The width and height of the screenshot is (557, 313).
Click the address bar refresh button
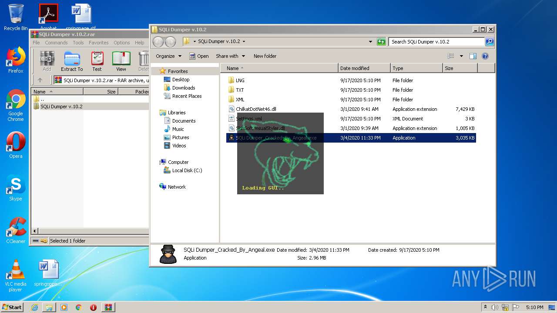point(381,42)
